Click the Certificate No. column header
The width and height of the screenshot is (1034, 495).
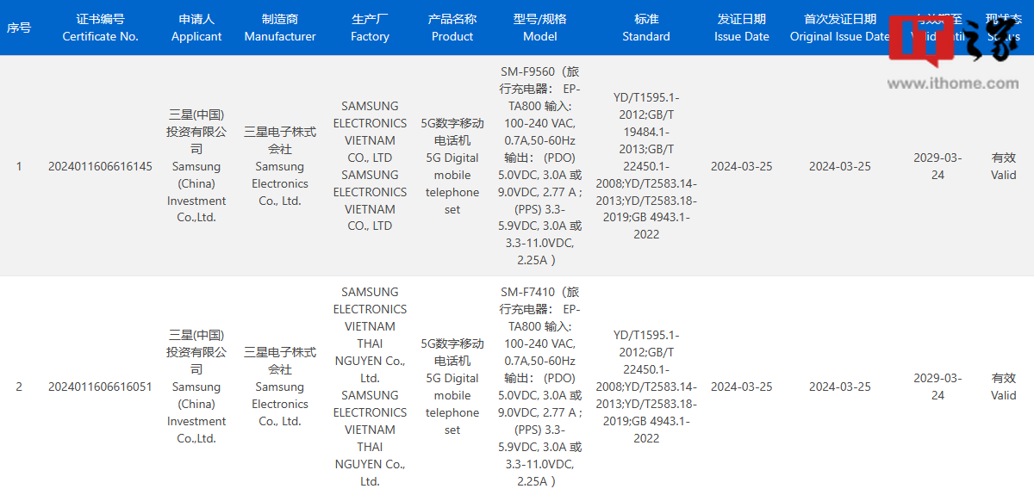coord(100,28)
